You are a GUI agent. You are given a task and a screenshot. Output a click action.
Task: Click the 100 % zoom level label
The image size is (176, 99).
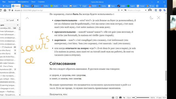[x=152, y=98]
